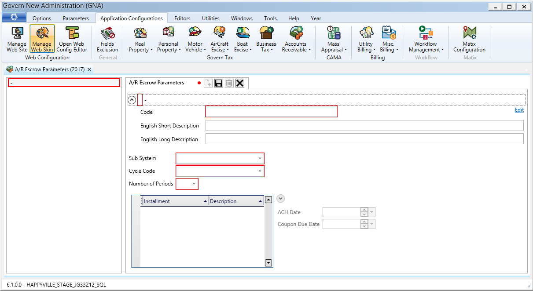
Task: Click Manage Web Skin icon
Action: tap(42, 40)
